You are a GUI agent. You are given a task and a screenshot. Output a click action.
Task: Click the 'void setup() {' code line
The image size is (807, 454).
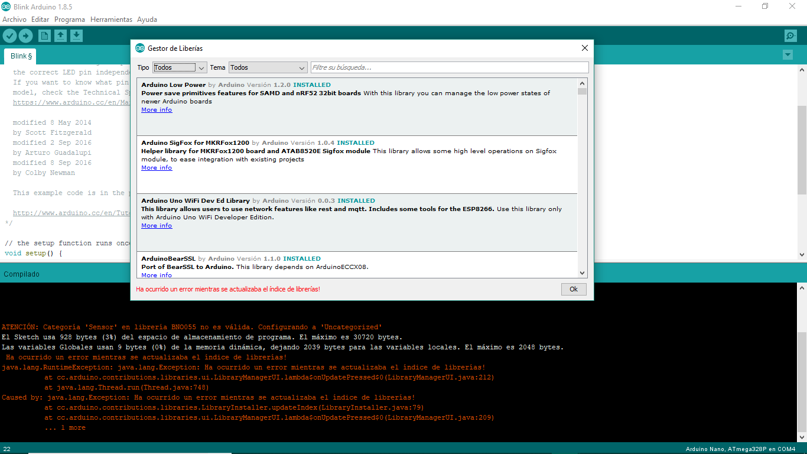pos(34,253)
